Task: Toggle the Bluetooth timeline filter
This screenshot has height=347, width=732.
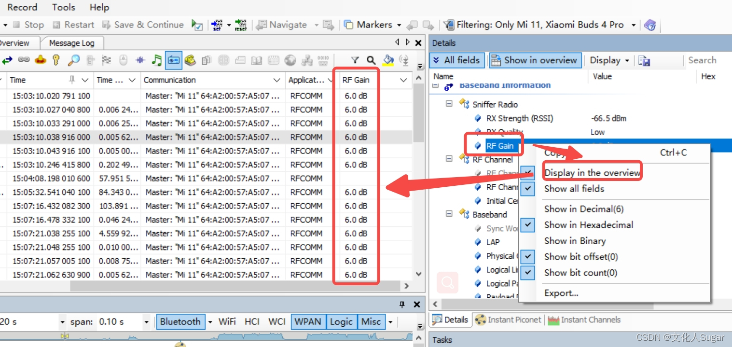Action: (180, 321)
